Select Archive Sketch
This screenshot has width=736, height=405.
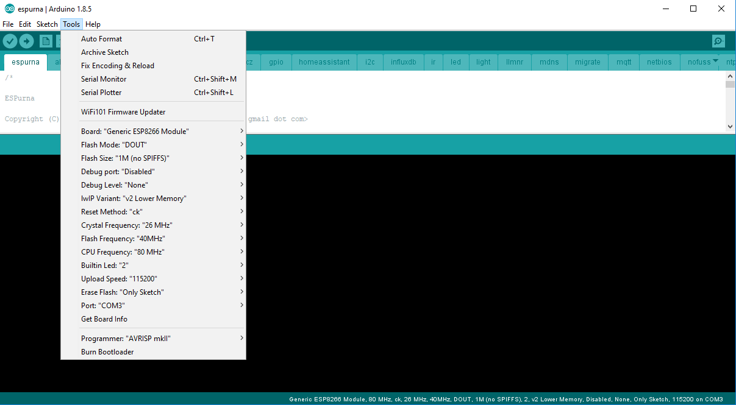click(153, 52)
